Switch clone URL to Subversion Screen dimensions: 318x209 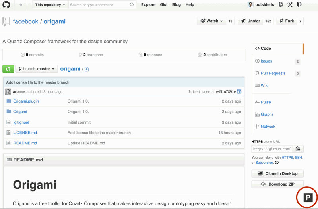265,163
